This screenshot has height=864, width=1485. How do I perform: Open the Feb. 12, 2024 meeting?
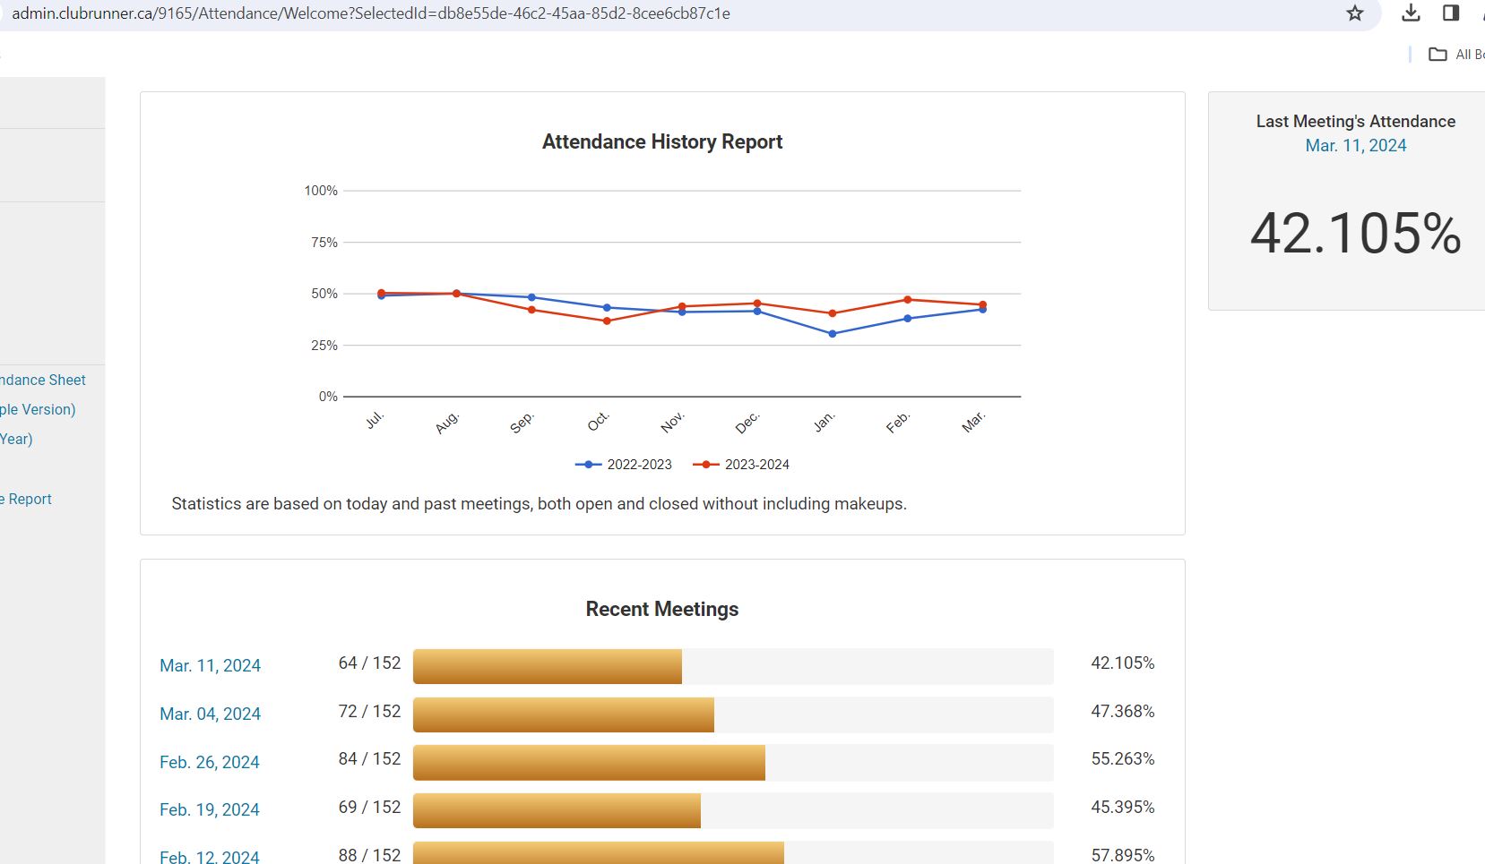coord(209,856)
